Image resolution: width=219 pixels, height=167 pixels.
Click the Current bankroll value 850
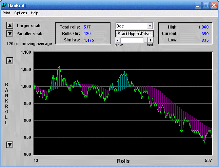click(205, 34)
